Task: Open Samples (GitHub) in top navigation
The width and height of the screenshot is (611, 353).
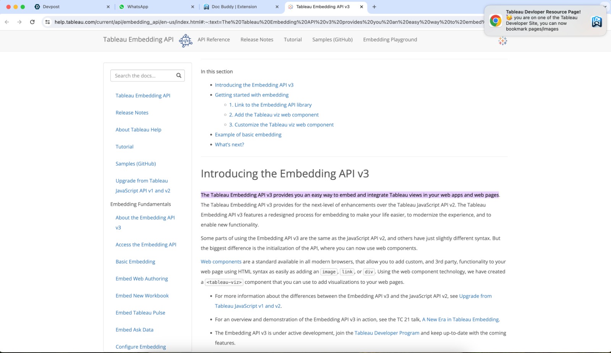Action: click(333, 40)
